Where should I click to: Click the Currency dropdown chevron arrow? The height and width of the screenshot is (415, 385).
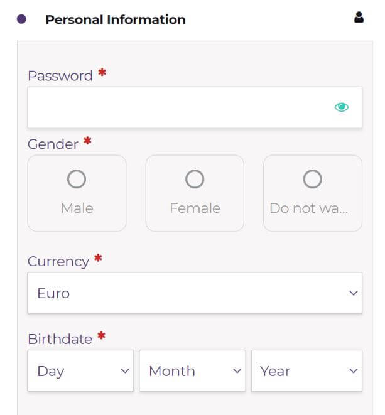(x=354, y=293)
